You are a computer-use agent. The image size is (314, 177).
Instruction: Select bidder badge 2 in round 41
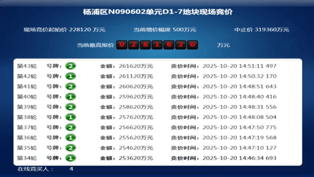tap(70, 87)
